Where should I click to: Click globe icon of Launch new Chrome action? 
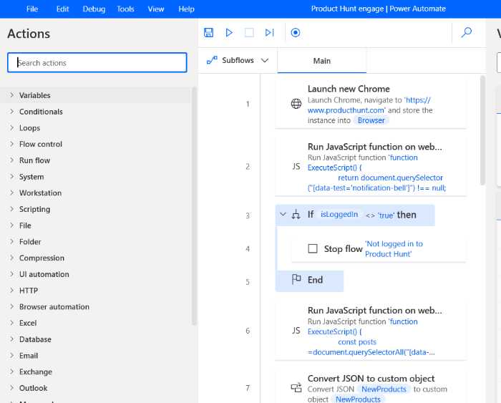[296, 104]
